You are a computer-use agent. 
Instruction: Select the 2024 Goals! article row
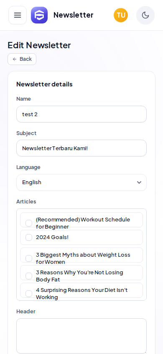(x=81, y=237)
